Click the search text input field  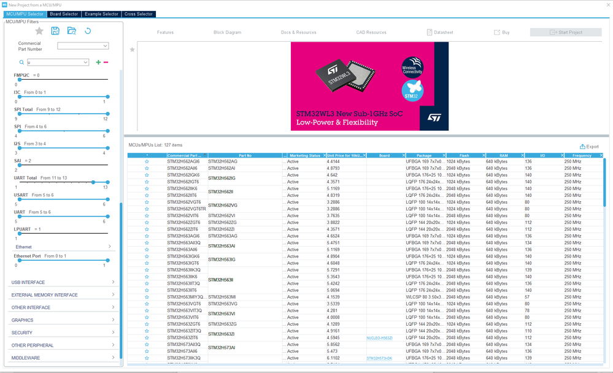pyautogui.click(x=55, y=62)
